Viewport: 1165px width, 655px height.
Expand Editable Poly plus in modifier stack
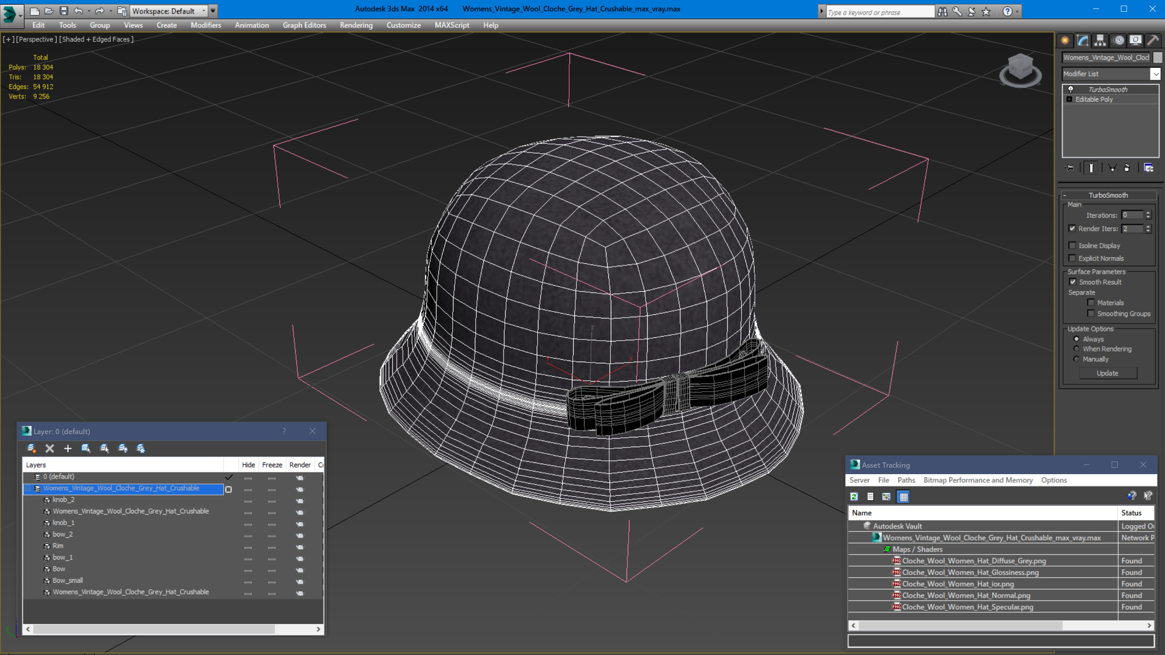[1069, 99]
